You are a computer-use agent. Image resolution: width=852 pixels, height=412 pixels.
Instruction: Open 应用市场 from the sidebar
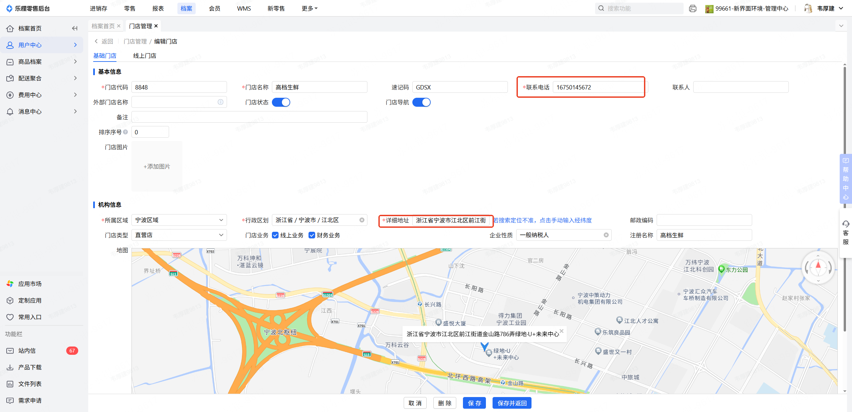pos(30,284)
